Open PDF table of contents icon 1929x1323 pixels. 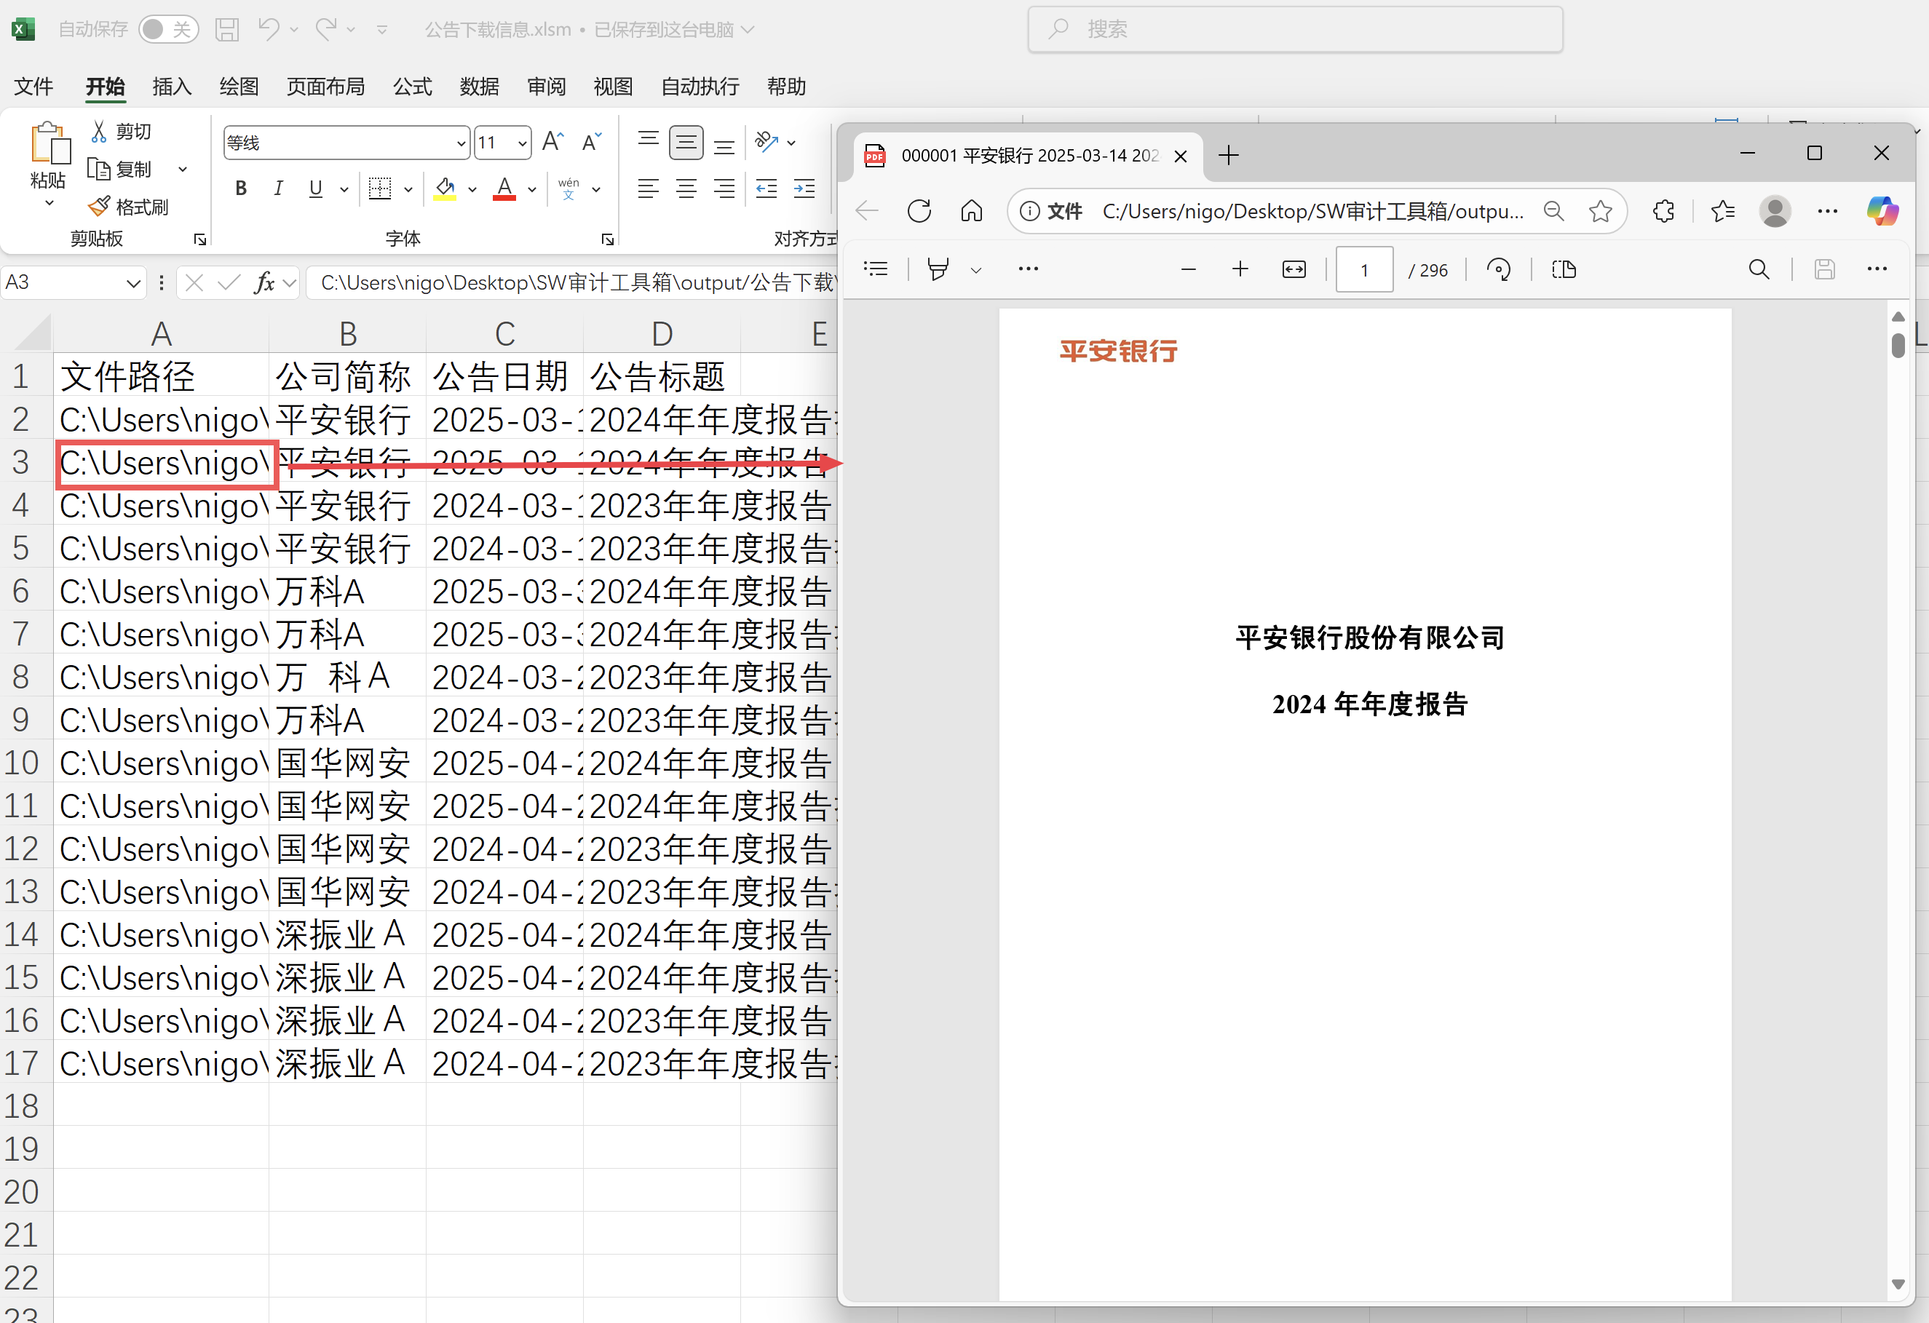point(876,269)
